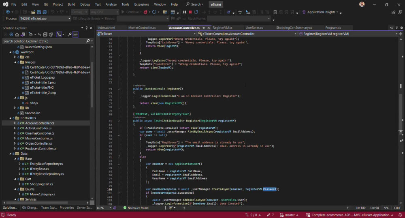Click the master branch in status bar
This screenshot has width=405, height=218.
[289, 215]
